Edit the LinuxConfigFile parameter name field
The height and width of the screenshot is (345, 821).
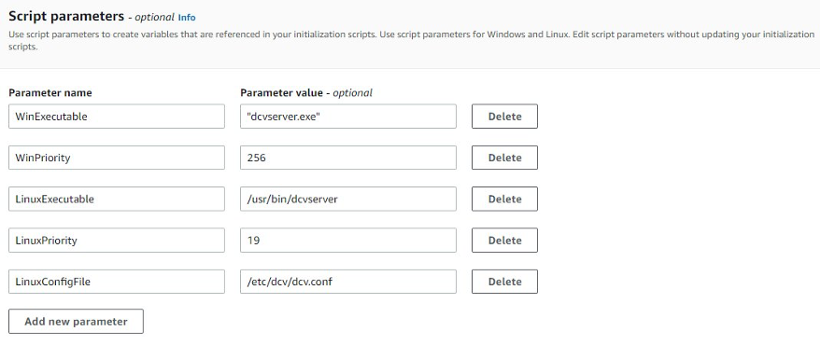tap(117, 282)
